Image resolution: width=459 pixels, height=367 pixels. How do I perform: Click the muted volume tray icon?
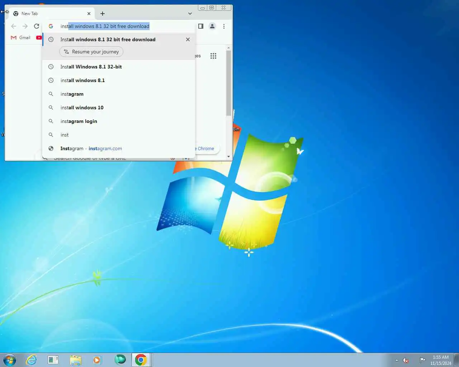click(406, 360)
